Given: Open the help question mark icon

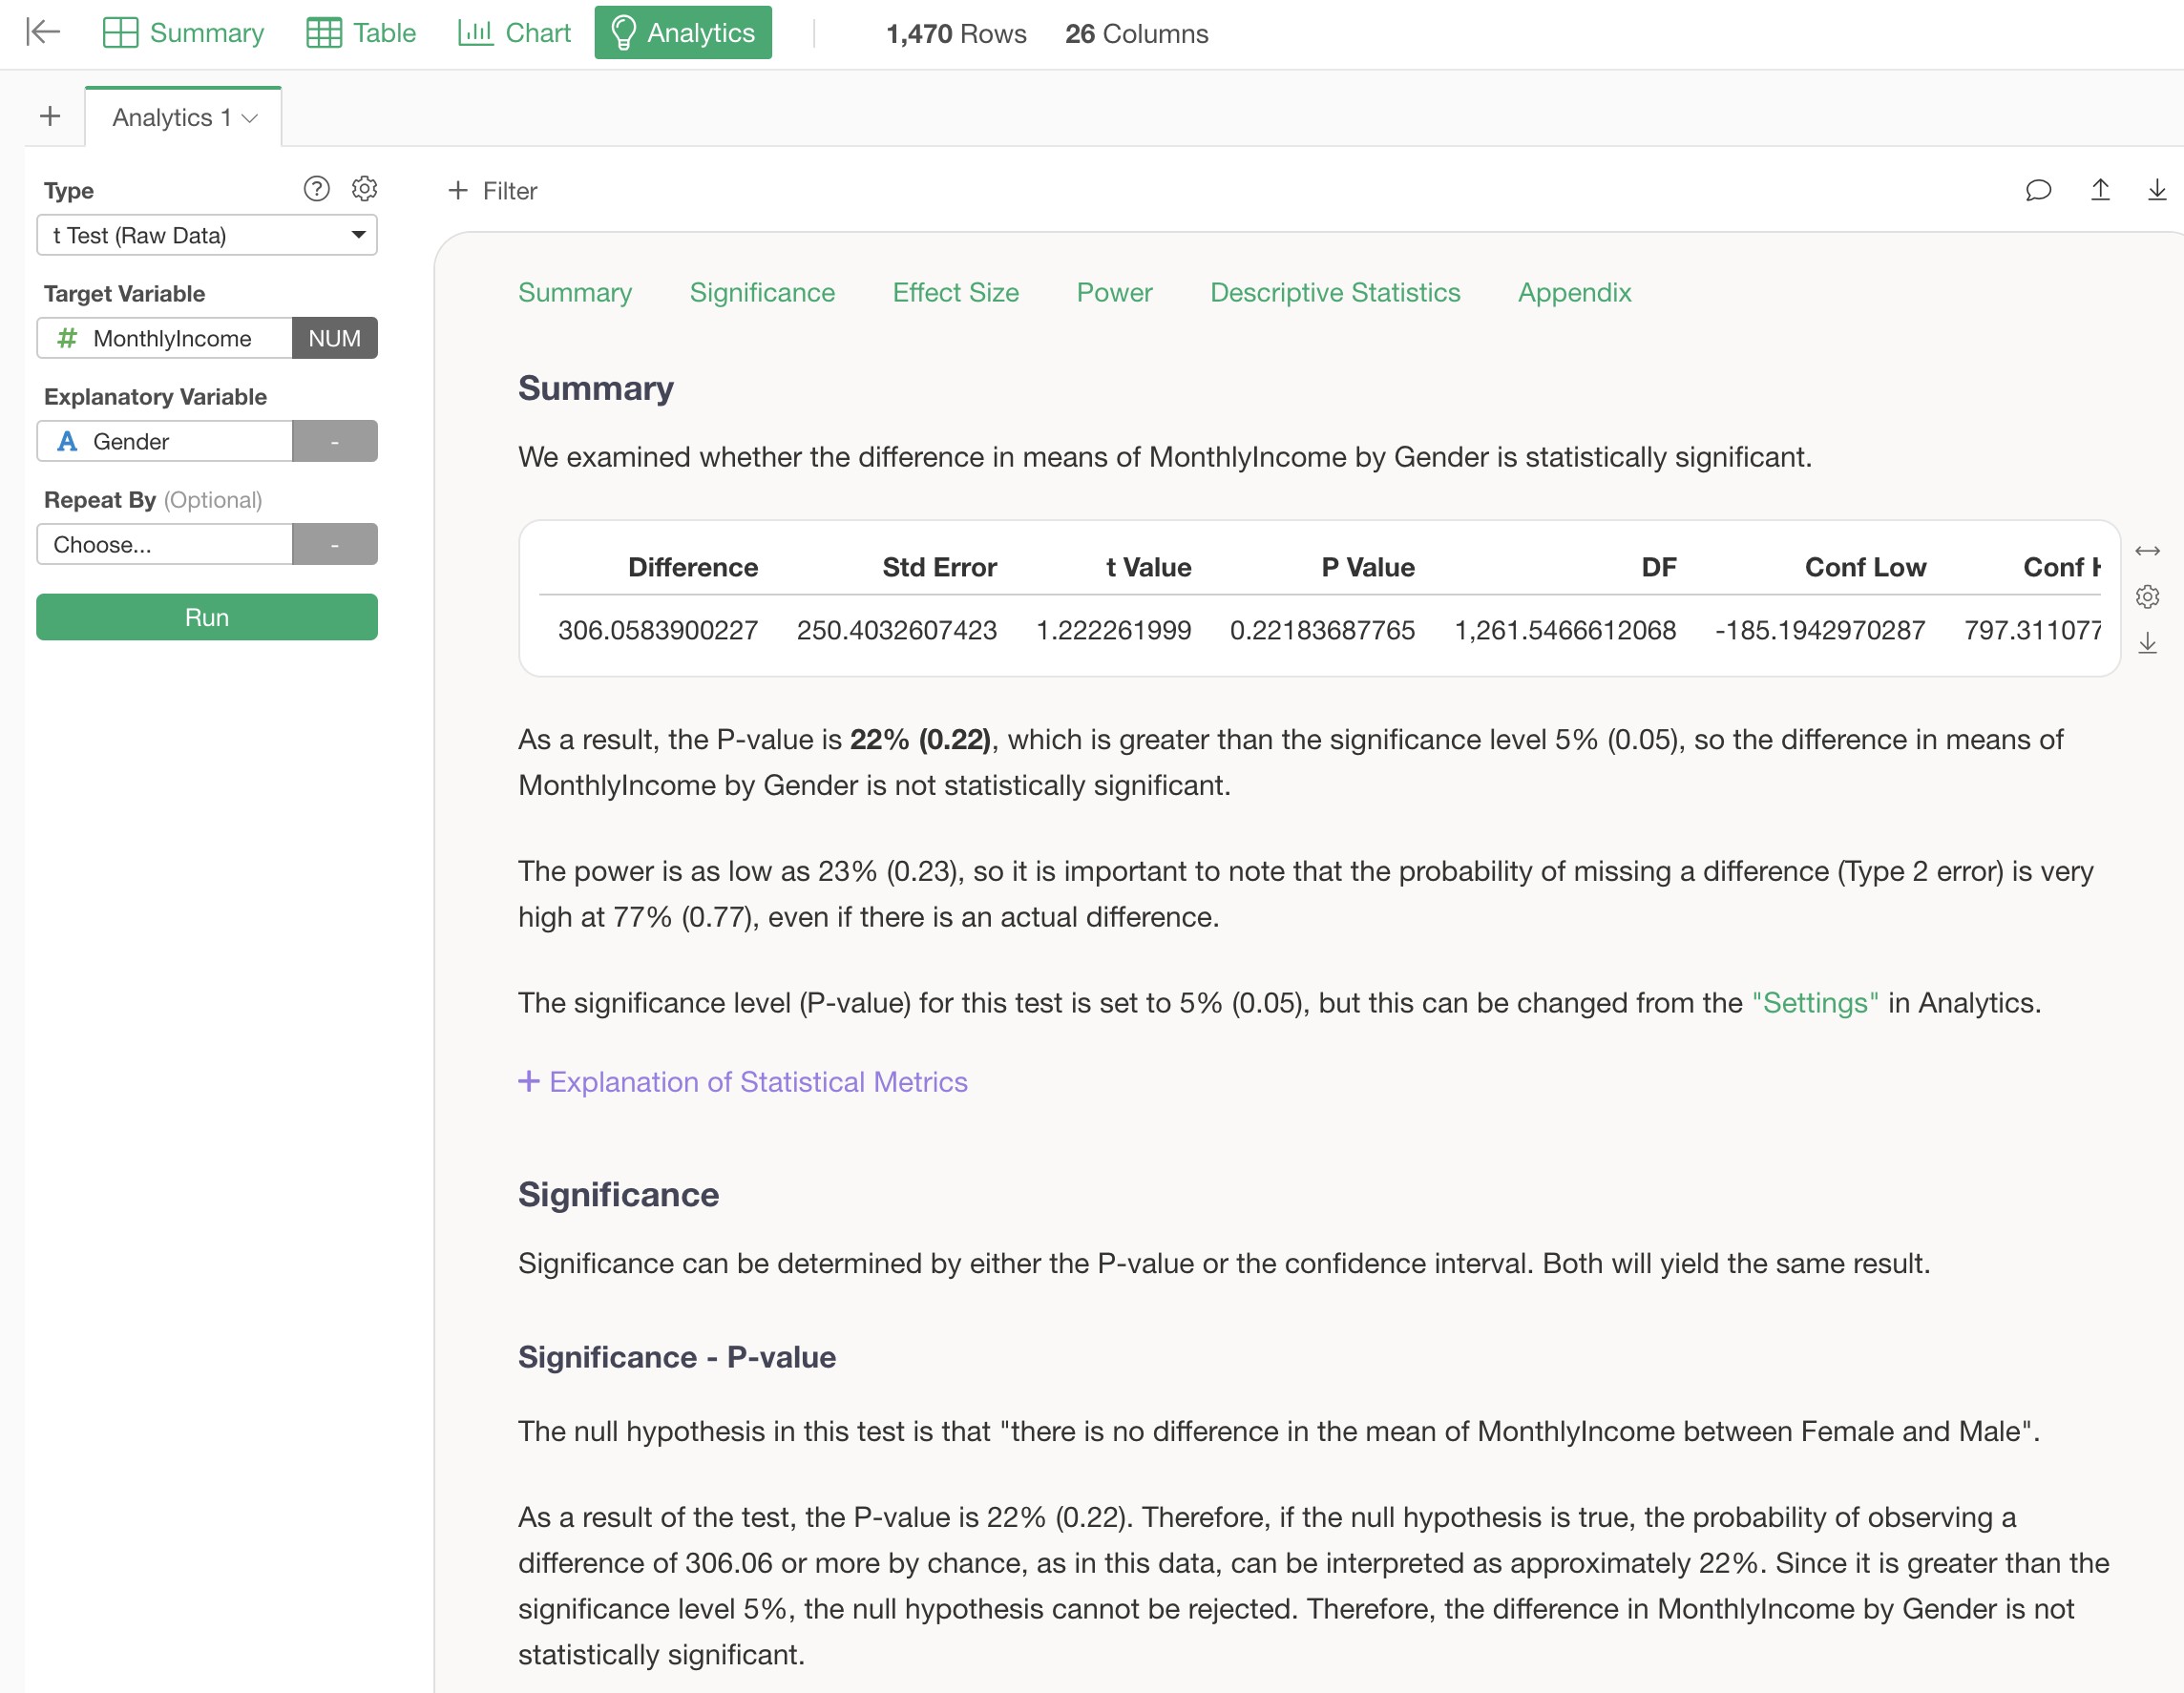Looking at the screenshot, I should tap(316, 189).
